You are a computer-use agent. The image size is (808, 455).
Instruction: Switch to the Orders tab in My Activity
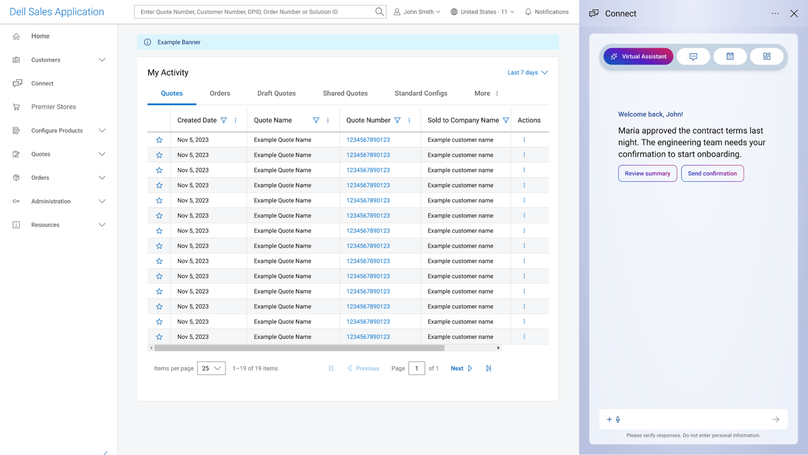click(220, 94)
